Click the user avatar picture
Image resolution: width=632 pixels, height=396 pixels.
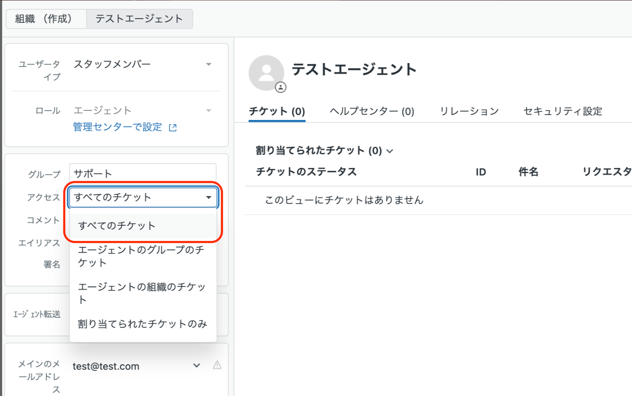(x=266, y=73)
